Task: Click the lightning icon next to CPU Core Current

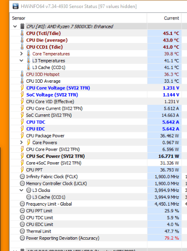Action: pos(22,108)
